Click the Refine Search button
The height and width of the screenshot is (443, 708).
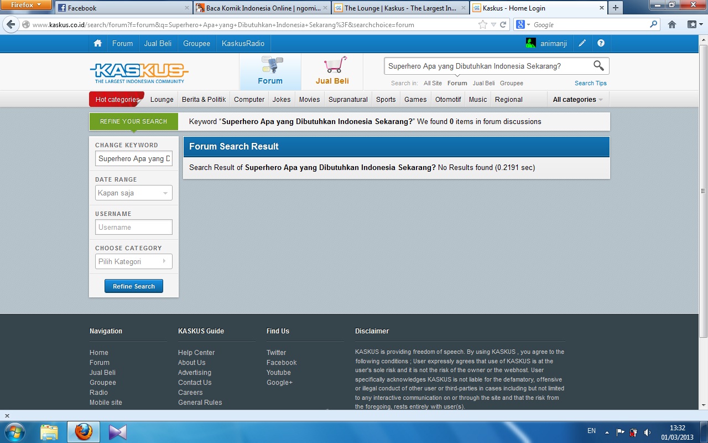point(134,286)
